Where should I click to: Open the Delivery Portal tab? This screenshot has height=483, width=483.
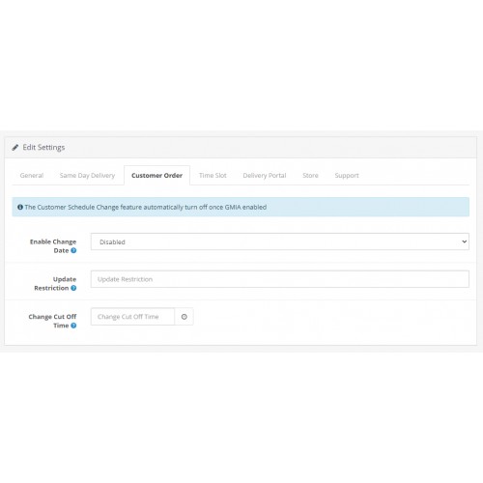pyautogui.click(x=265, y=176)
